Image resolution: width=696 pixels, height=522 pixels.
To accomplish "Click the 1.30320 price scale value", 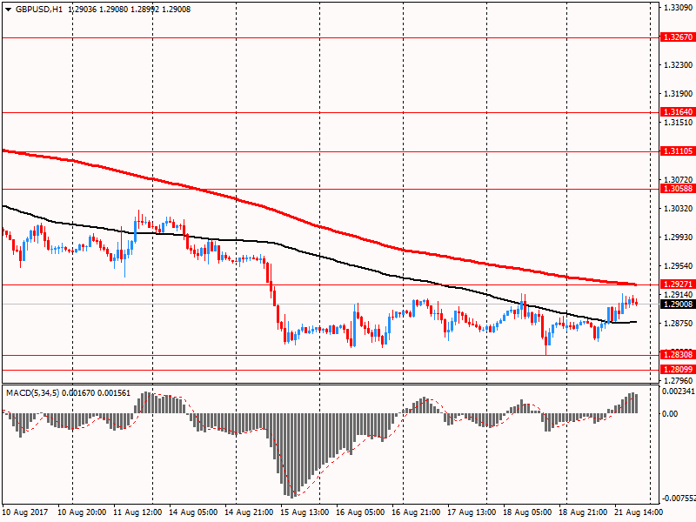I will pyautogui.click(x=679, y=208).
